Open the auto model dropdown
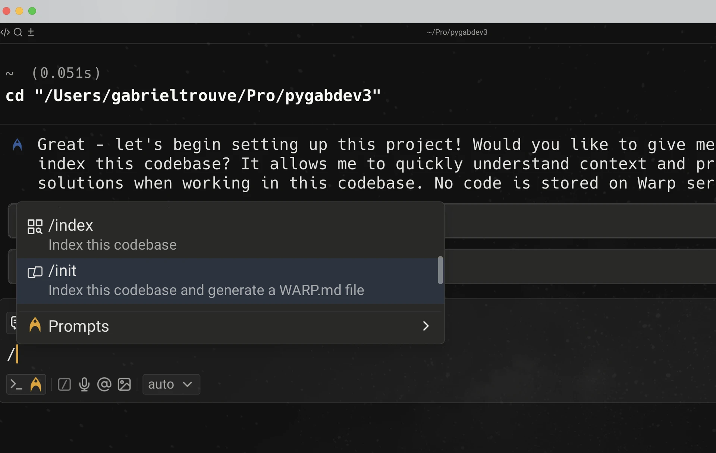 (171, 384)
